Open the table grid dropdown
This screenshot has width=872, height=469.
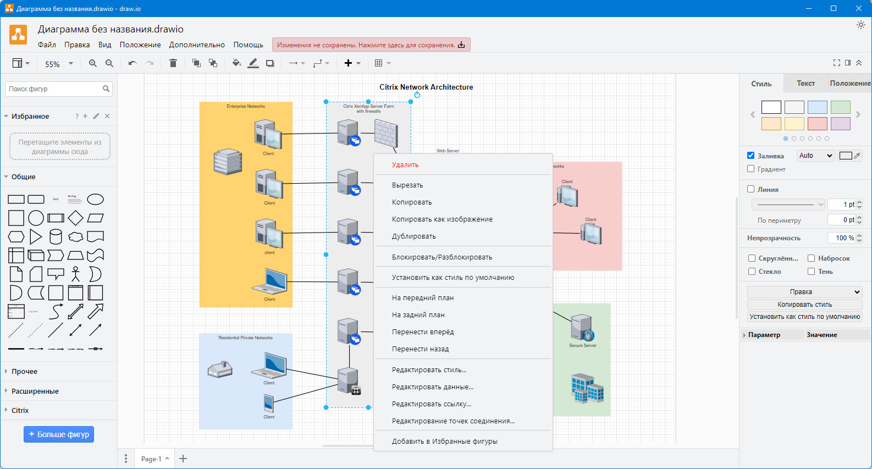click(x=383, y=63)
